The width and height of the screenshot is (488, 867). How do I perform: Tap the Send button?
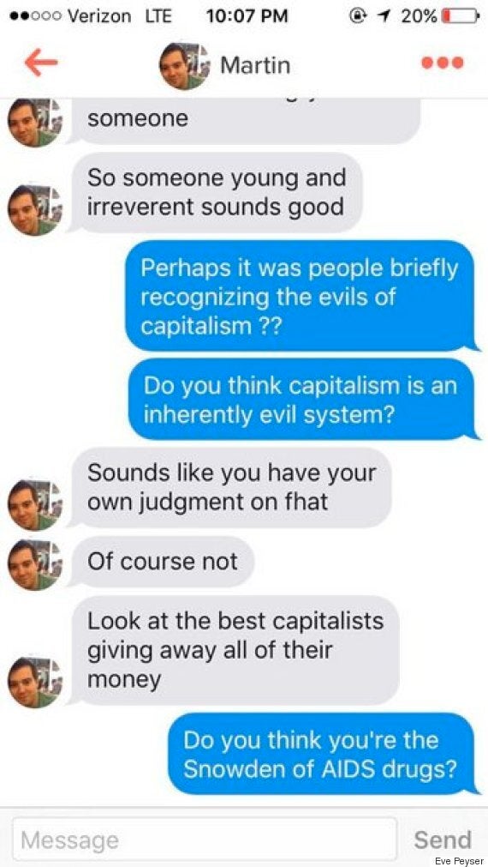[443, 840]
